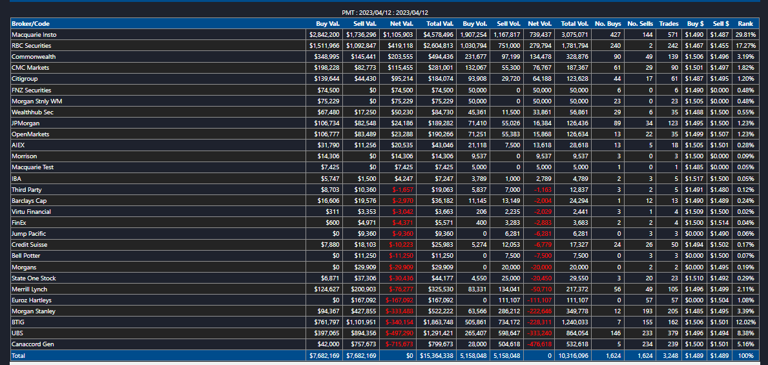This screenshot has width=768, height=365.
Task: Click Macquarie Insto buy value $2,842,200
Action: coord(324,35)
